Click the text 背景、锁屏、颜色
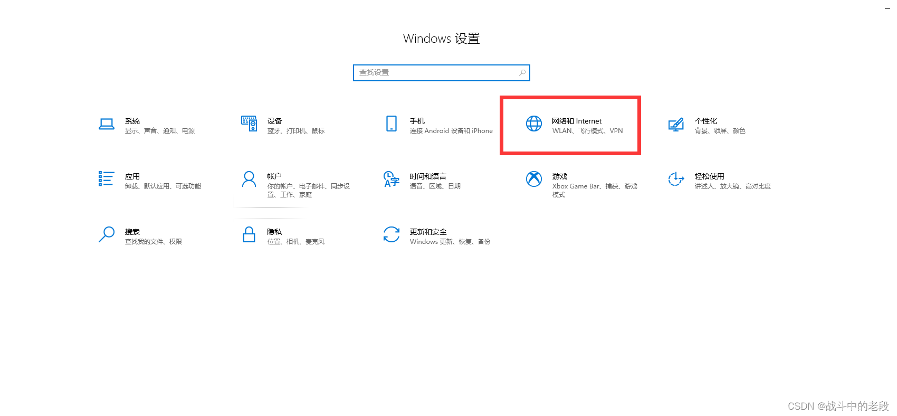The height and width of the screenshot is (416, 897). pyautogui.click(x=720, y=131)
